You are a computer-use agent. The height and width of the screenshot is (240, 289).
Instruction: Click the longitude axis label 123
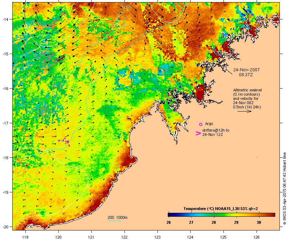(158, 237)
